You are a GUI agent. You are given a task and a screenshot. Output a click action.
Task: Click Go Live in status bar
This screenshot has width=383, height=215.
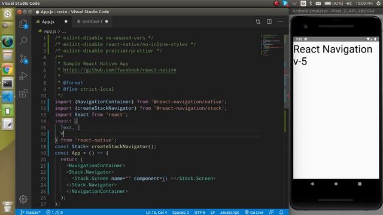point(254,213)
